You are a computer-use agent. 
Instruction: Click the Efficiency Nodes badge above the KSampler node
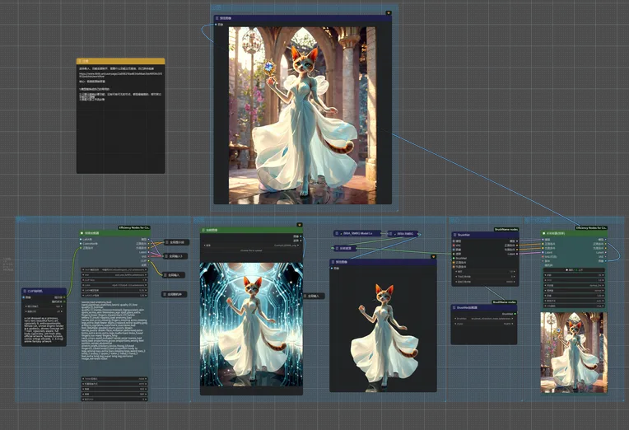(x=591, y=227)
